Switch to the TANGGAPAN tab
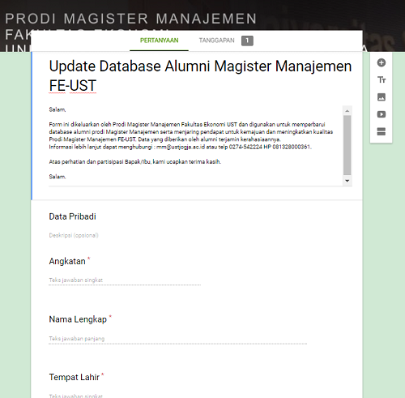The width and height of the screenshot is (405, 398). click(x=216, y=41)
